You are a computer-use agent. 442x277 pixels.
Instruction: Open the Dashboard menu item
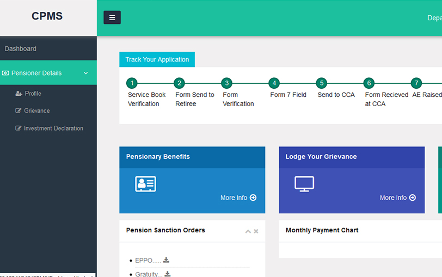20,49
